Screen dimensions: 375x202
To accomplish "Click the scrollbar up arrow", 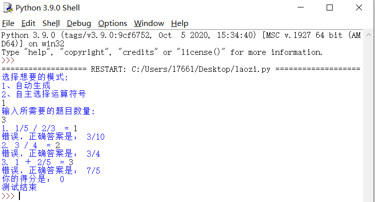I will click(369, 35).
